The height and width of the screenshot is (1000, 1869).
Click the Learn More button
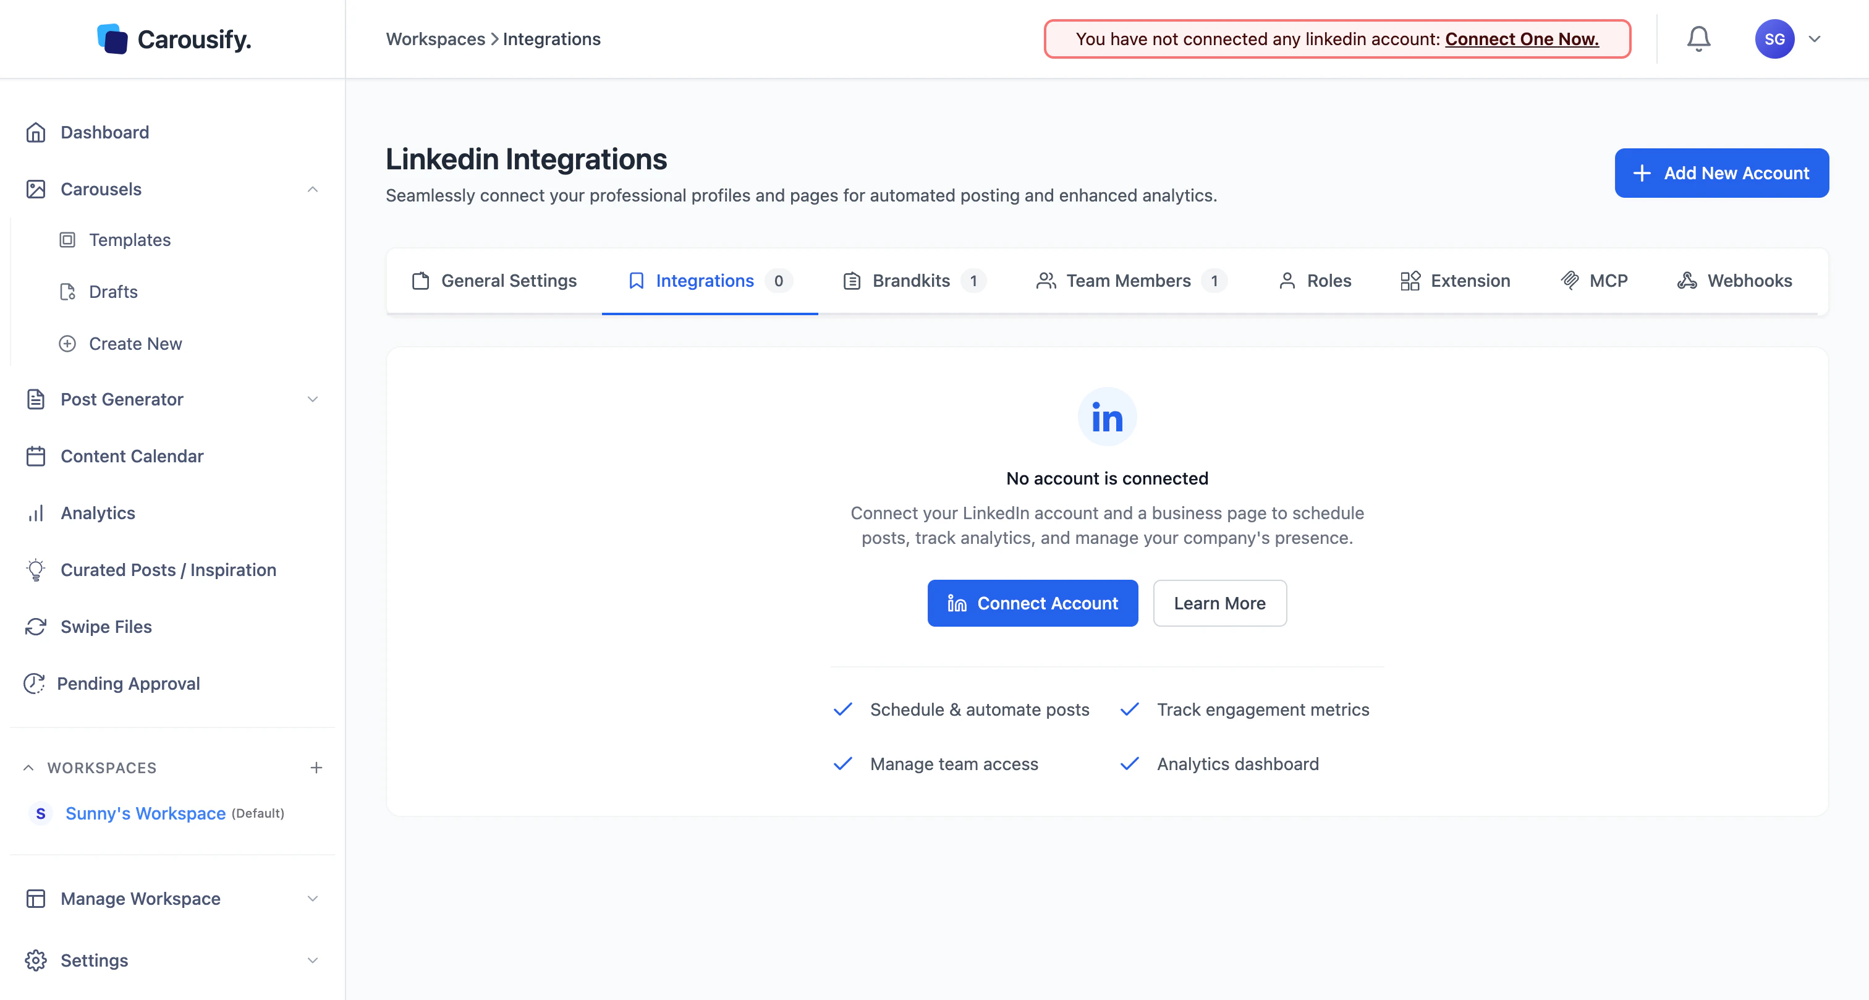pos(1219,603)
